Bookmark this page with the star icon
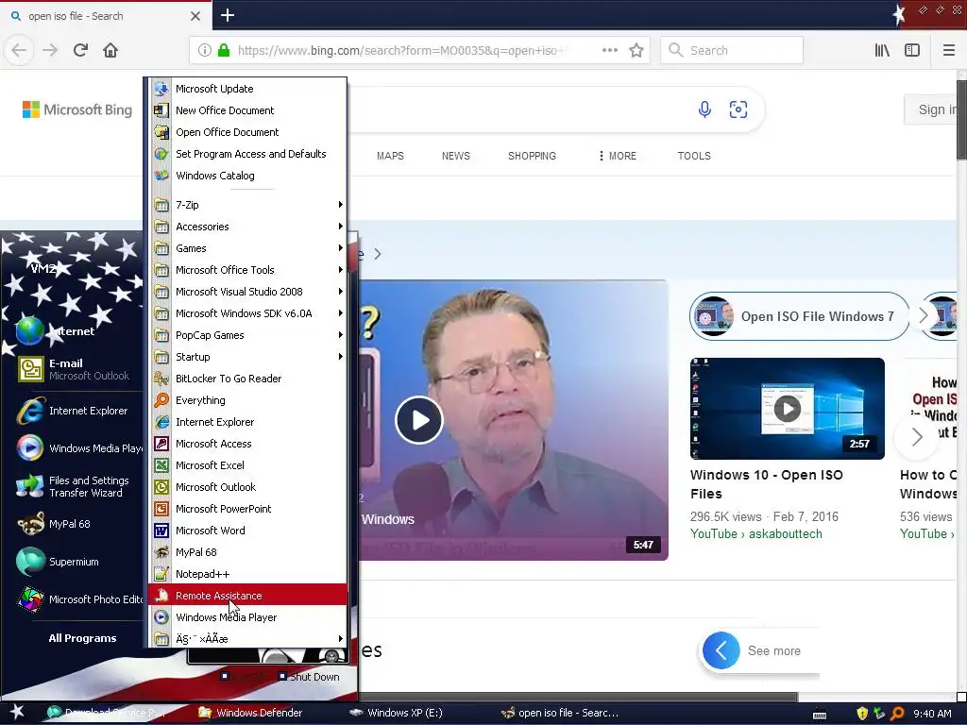Screen dimensions: 967x725 (636, 51)
